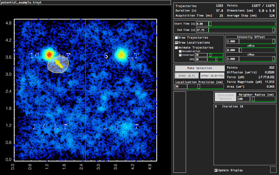Click the Infer (D,F) button

click(x=187, y=76)
